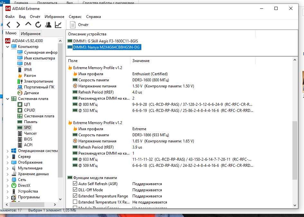The width and height of the screenshot is (304, 217).
Task: Expand the Устройства tree node
Action: (8, 191)
